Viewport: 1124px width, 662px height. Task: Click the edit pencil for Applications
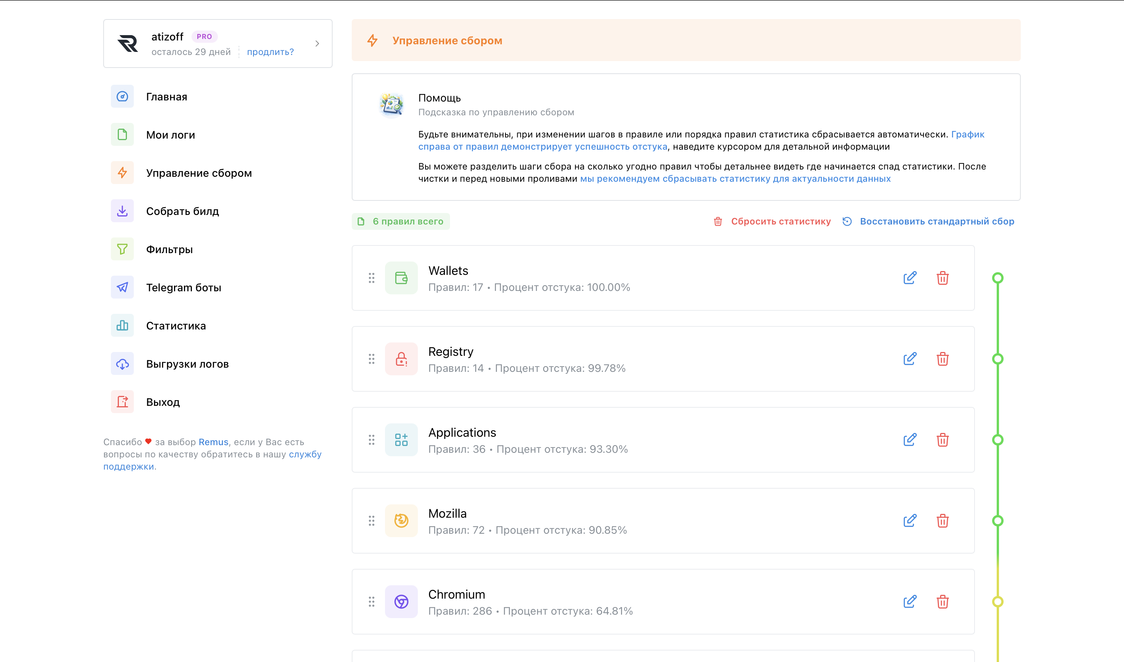click(x=910, y=440)
